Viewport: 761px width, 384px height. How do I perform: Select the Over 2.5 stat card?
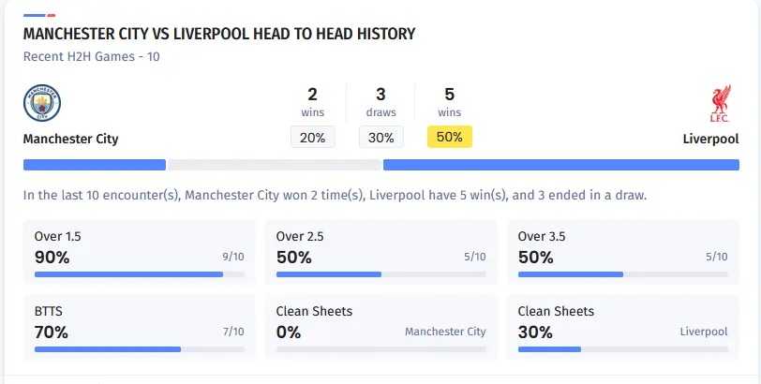tap(380, 249)
